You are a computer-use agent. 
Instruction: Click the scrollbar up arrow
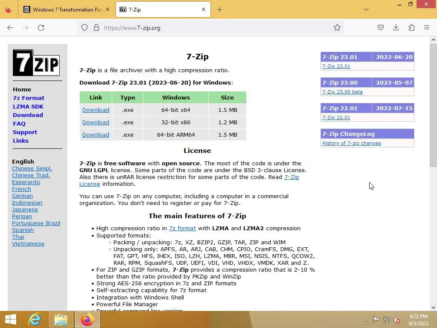tap(433, 40)
